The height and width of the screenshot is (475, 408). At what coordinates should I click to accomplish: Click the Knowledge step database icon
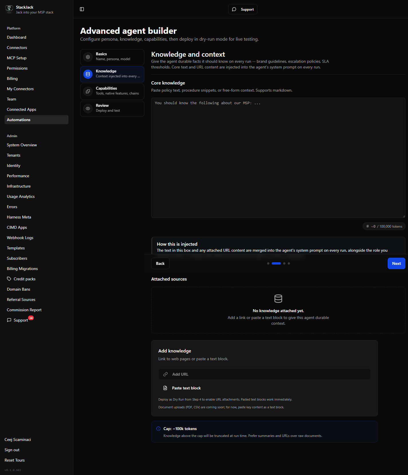(x=88, y=74)
